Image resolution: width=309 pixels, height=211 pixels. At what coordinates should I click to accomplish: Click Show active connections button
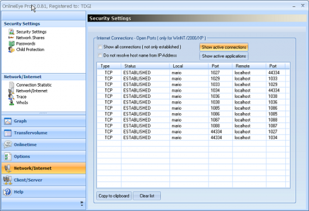224,47
